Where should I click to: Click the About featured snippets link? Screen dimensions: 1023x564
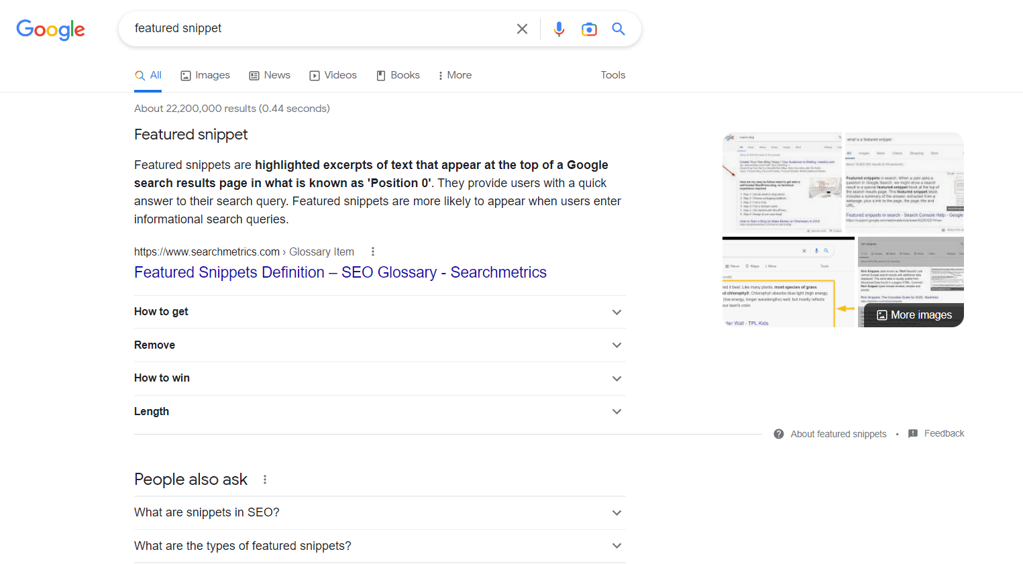pos(838,433)
